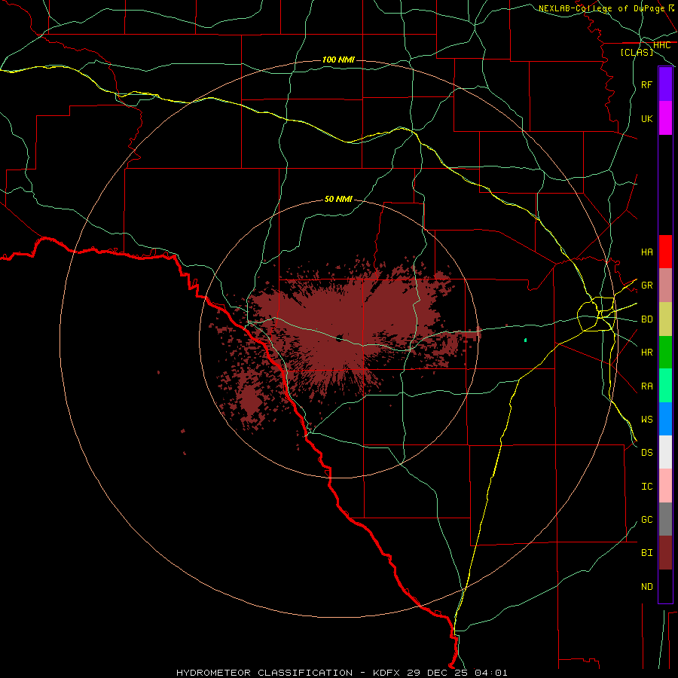Click the WS legend label text

(x=646, y=419)
